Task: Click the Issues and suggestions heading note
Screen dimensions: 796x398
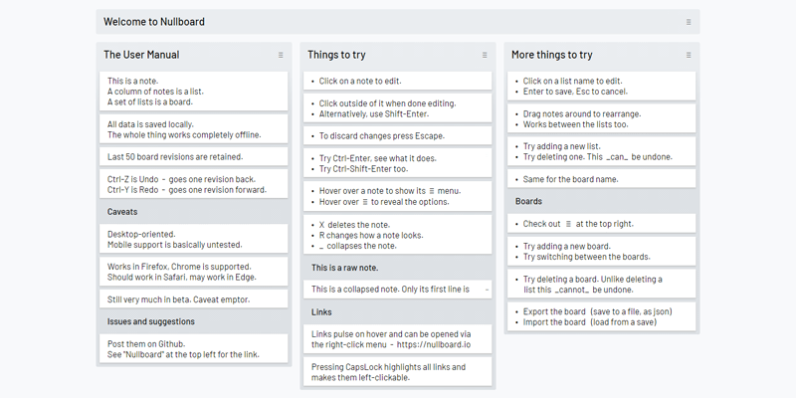Action: (194, 321)
